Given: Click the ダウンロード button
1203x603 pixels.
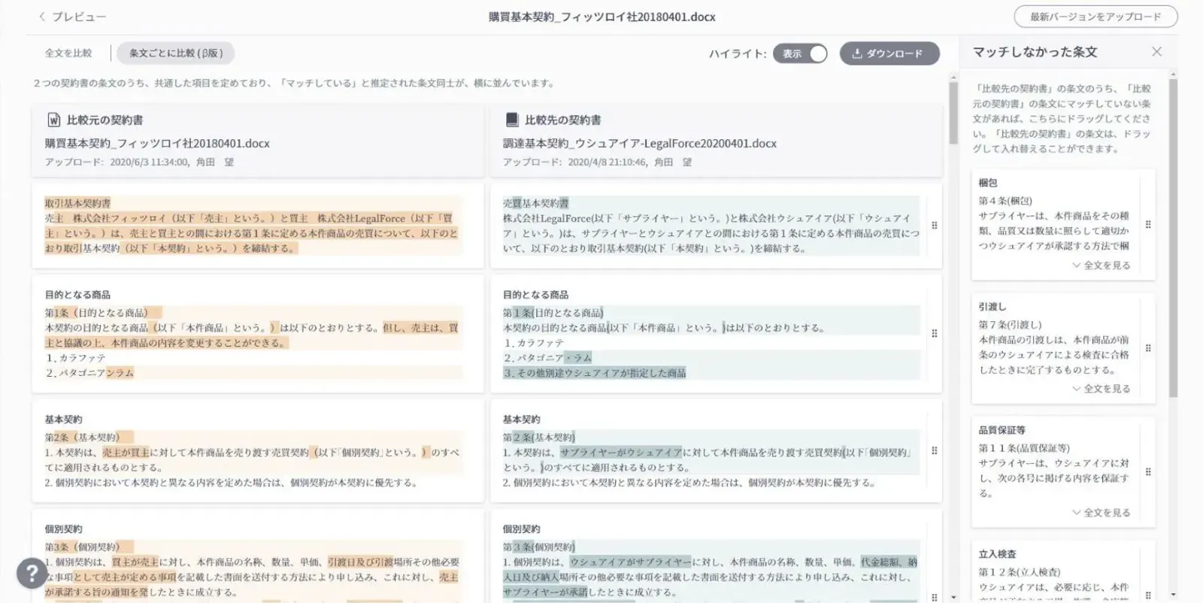Looking at the screenshot, I should coord(889,53).
